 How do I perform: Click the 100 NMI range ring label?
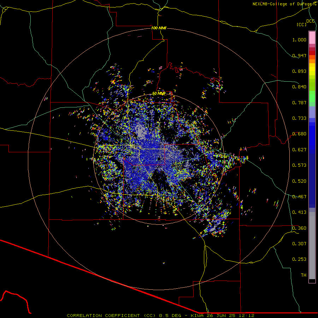[159, 28]
